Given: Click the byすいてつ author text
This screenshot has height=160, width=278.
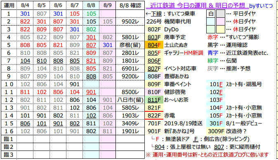Looking at the screenshot, I should click(261, 6).
